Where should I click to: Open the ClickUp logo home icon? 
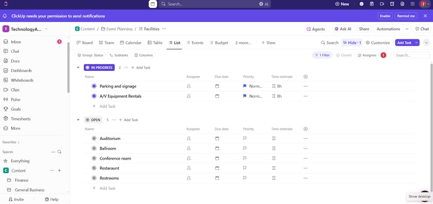[x=6, y=4]
